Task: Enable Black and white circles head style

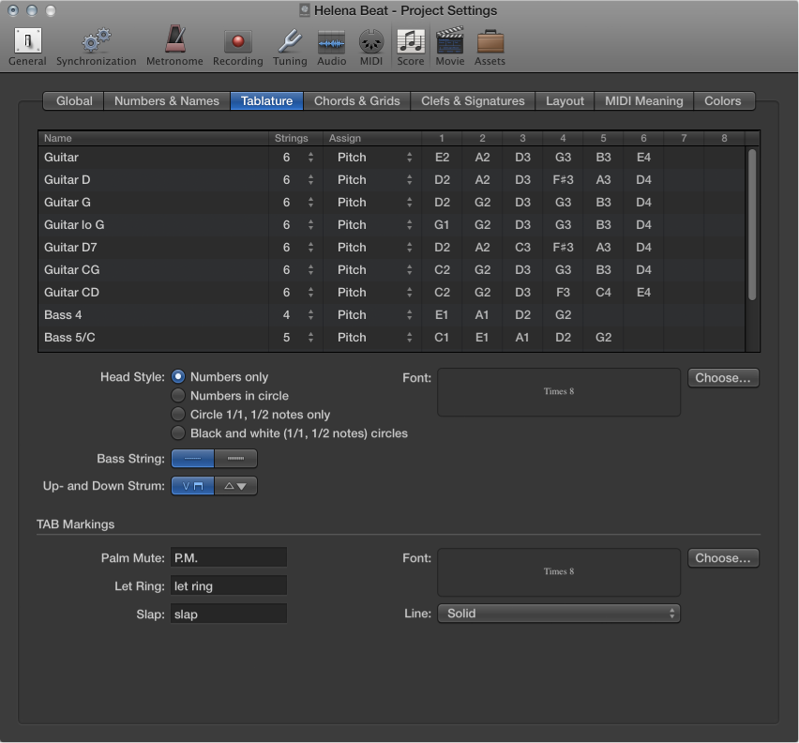Action: pyautogui.click(x=177, y=433)
